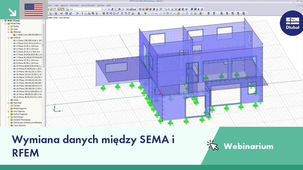Click the navigator vertical scrollbar thumb
The image size is (303, 170).
click(43, 45)
